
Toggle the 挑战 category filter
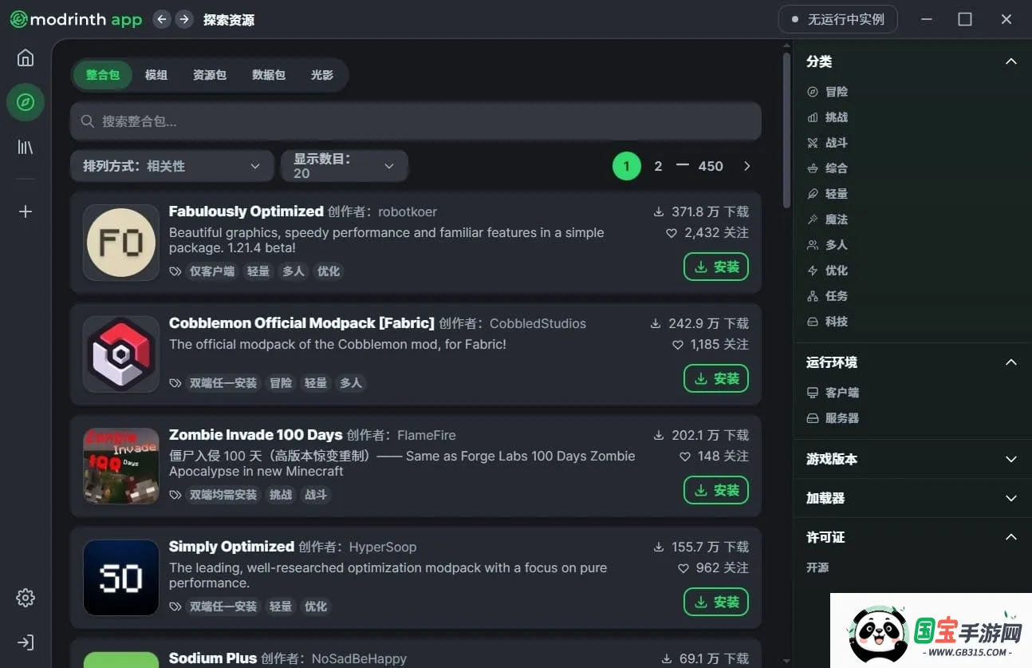(x=828, y=117)
